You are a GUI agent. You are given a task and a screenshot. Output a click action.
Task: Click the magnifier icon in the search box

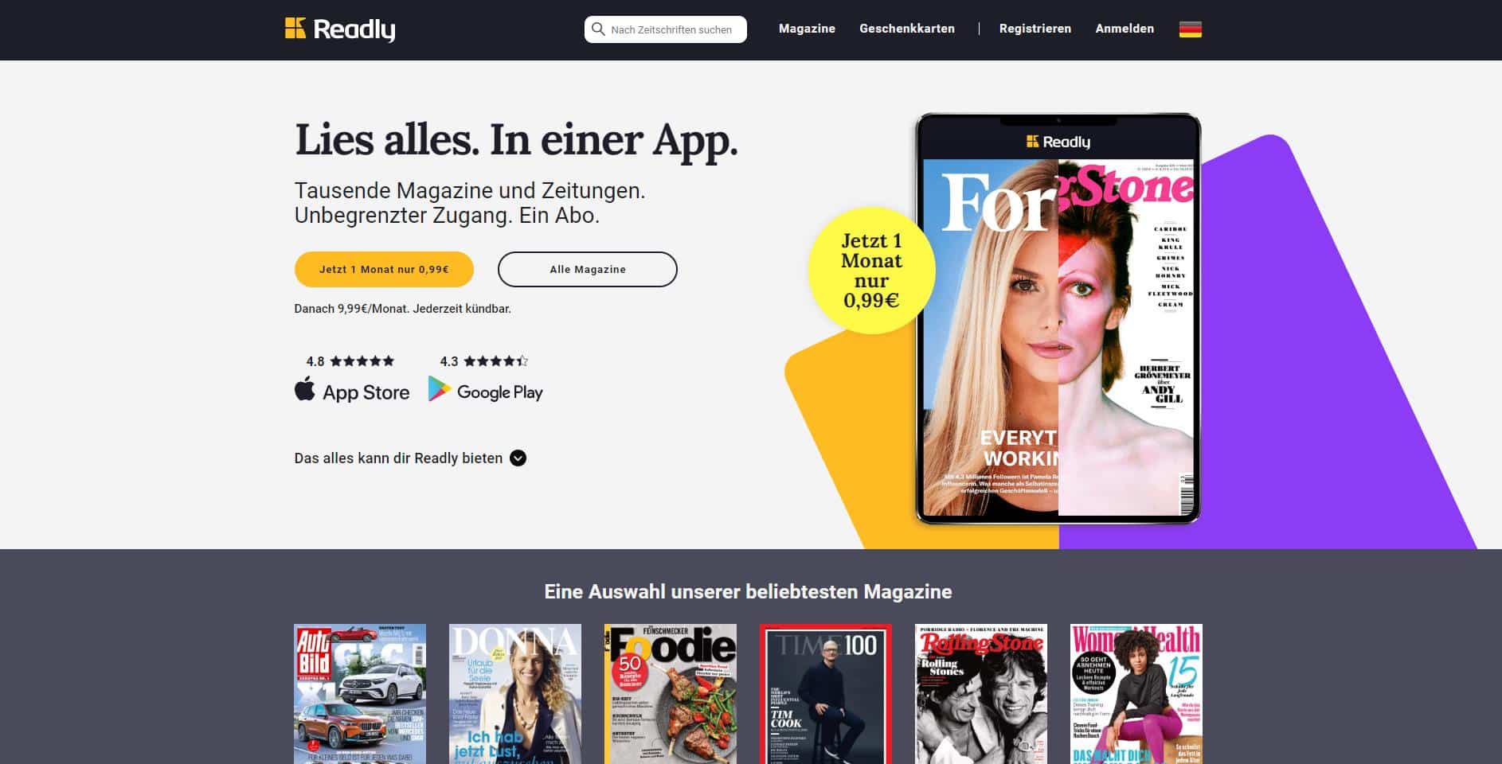pyautogui.click(x=598, y=29)
